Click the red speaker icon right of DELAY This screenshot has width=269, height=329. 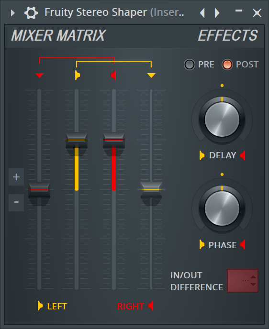pyautogui.click(x=243, y=155)
